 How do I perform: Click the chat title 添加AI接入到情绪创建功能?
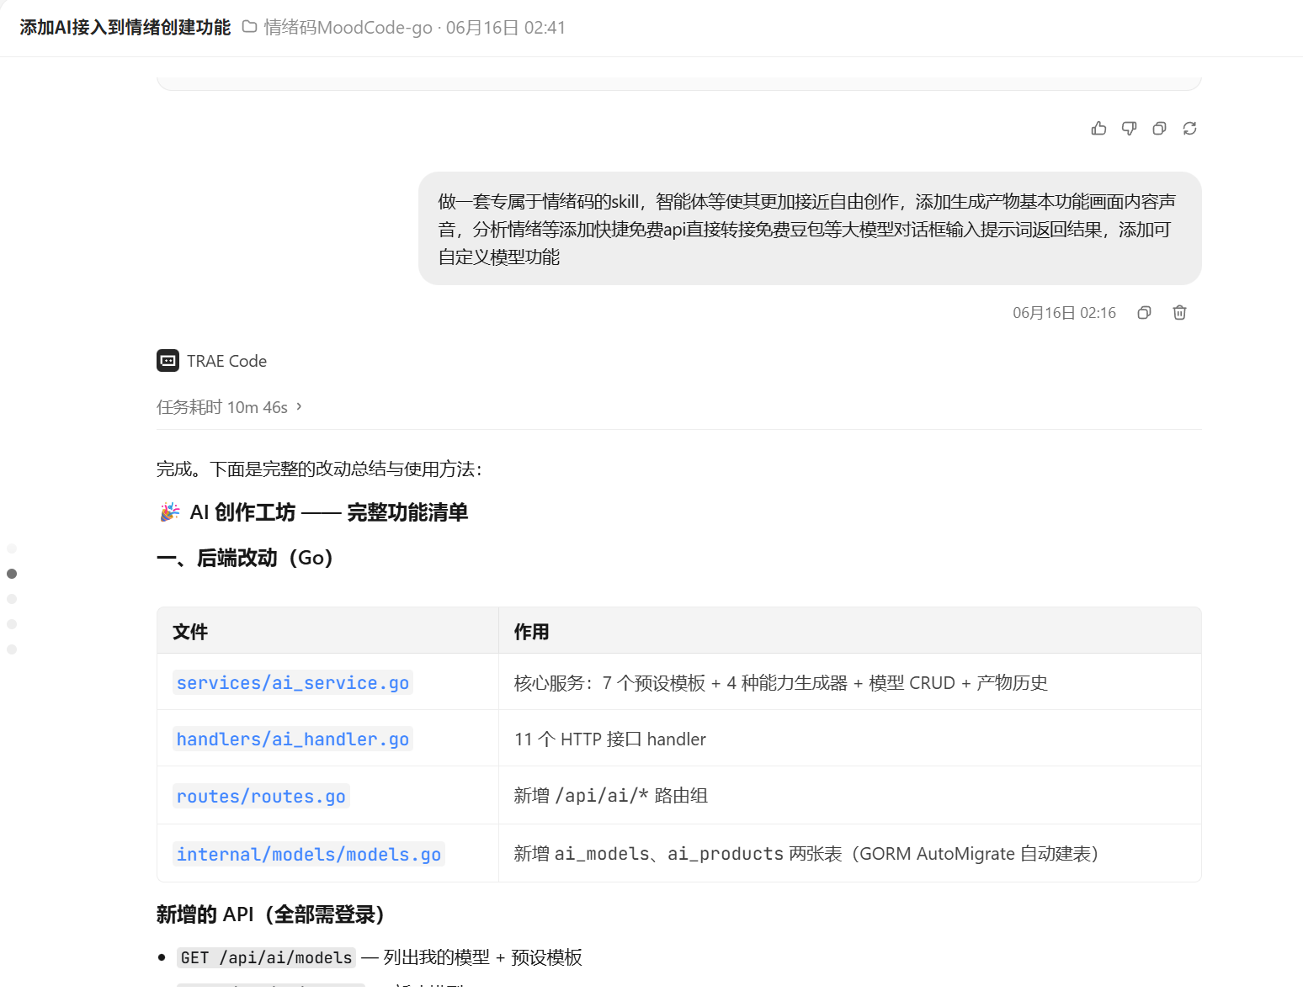[x=125, y=28]
